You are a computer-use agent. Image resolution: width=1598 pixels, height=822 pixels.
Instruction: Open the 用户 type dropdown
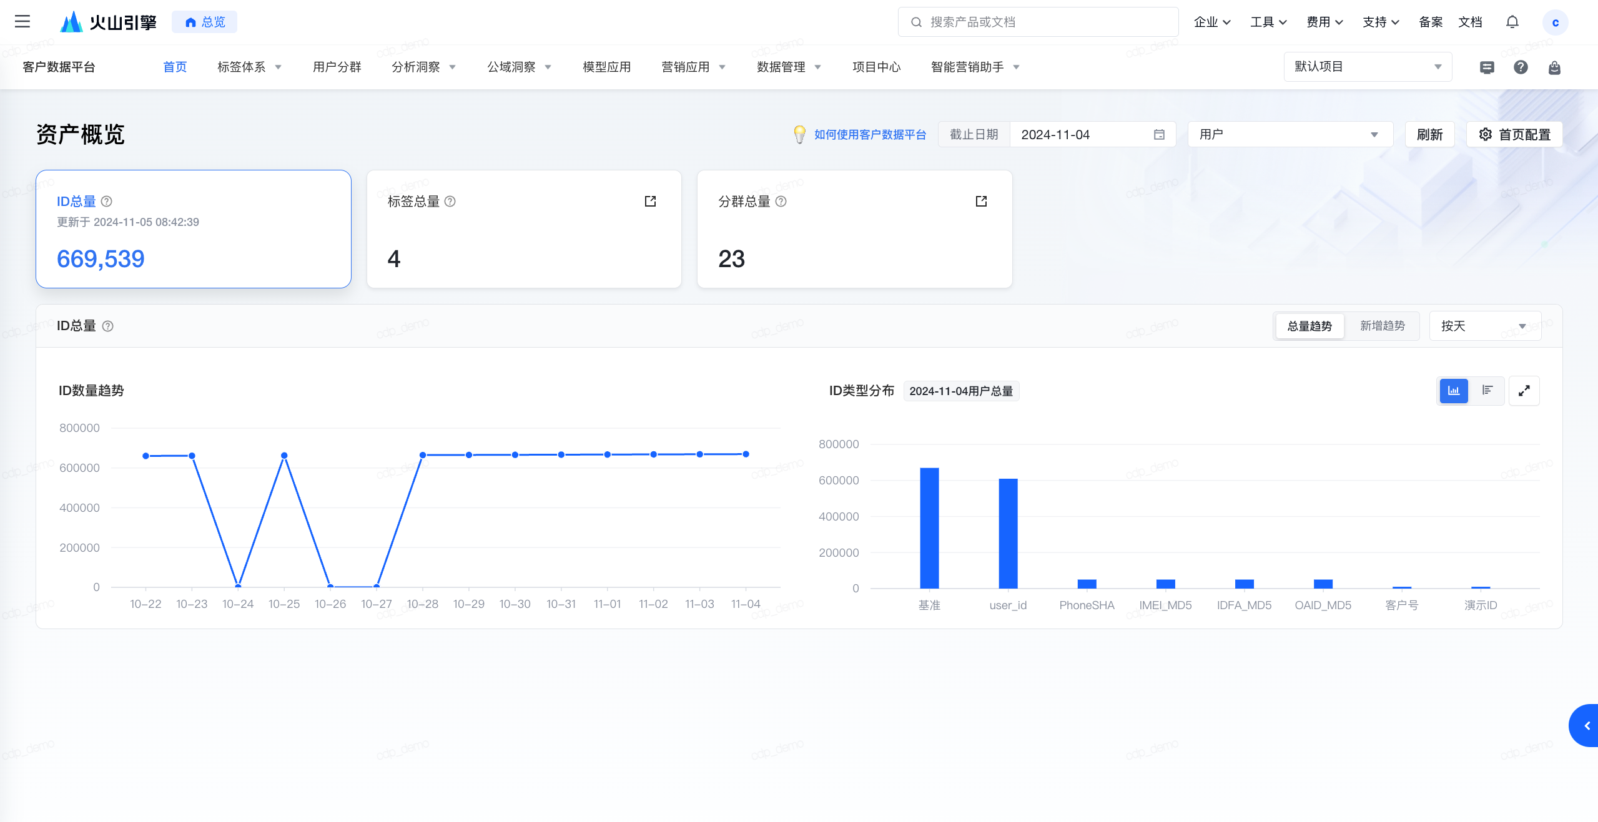point(1290,134)
